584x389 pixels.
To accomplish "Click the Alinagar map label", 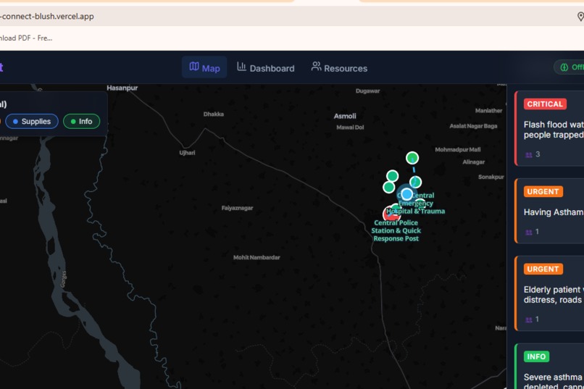I will [x=473, y=162].
